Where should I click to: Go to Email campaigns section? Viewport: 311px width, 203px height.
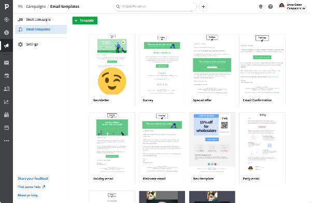pos(41,19)
